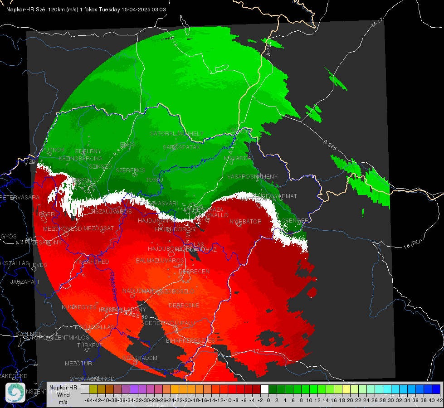Click the PETERVASARA town label
The image size is (444, 408).
click(20, 197)
